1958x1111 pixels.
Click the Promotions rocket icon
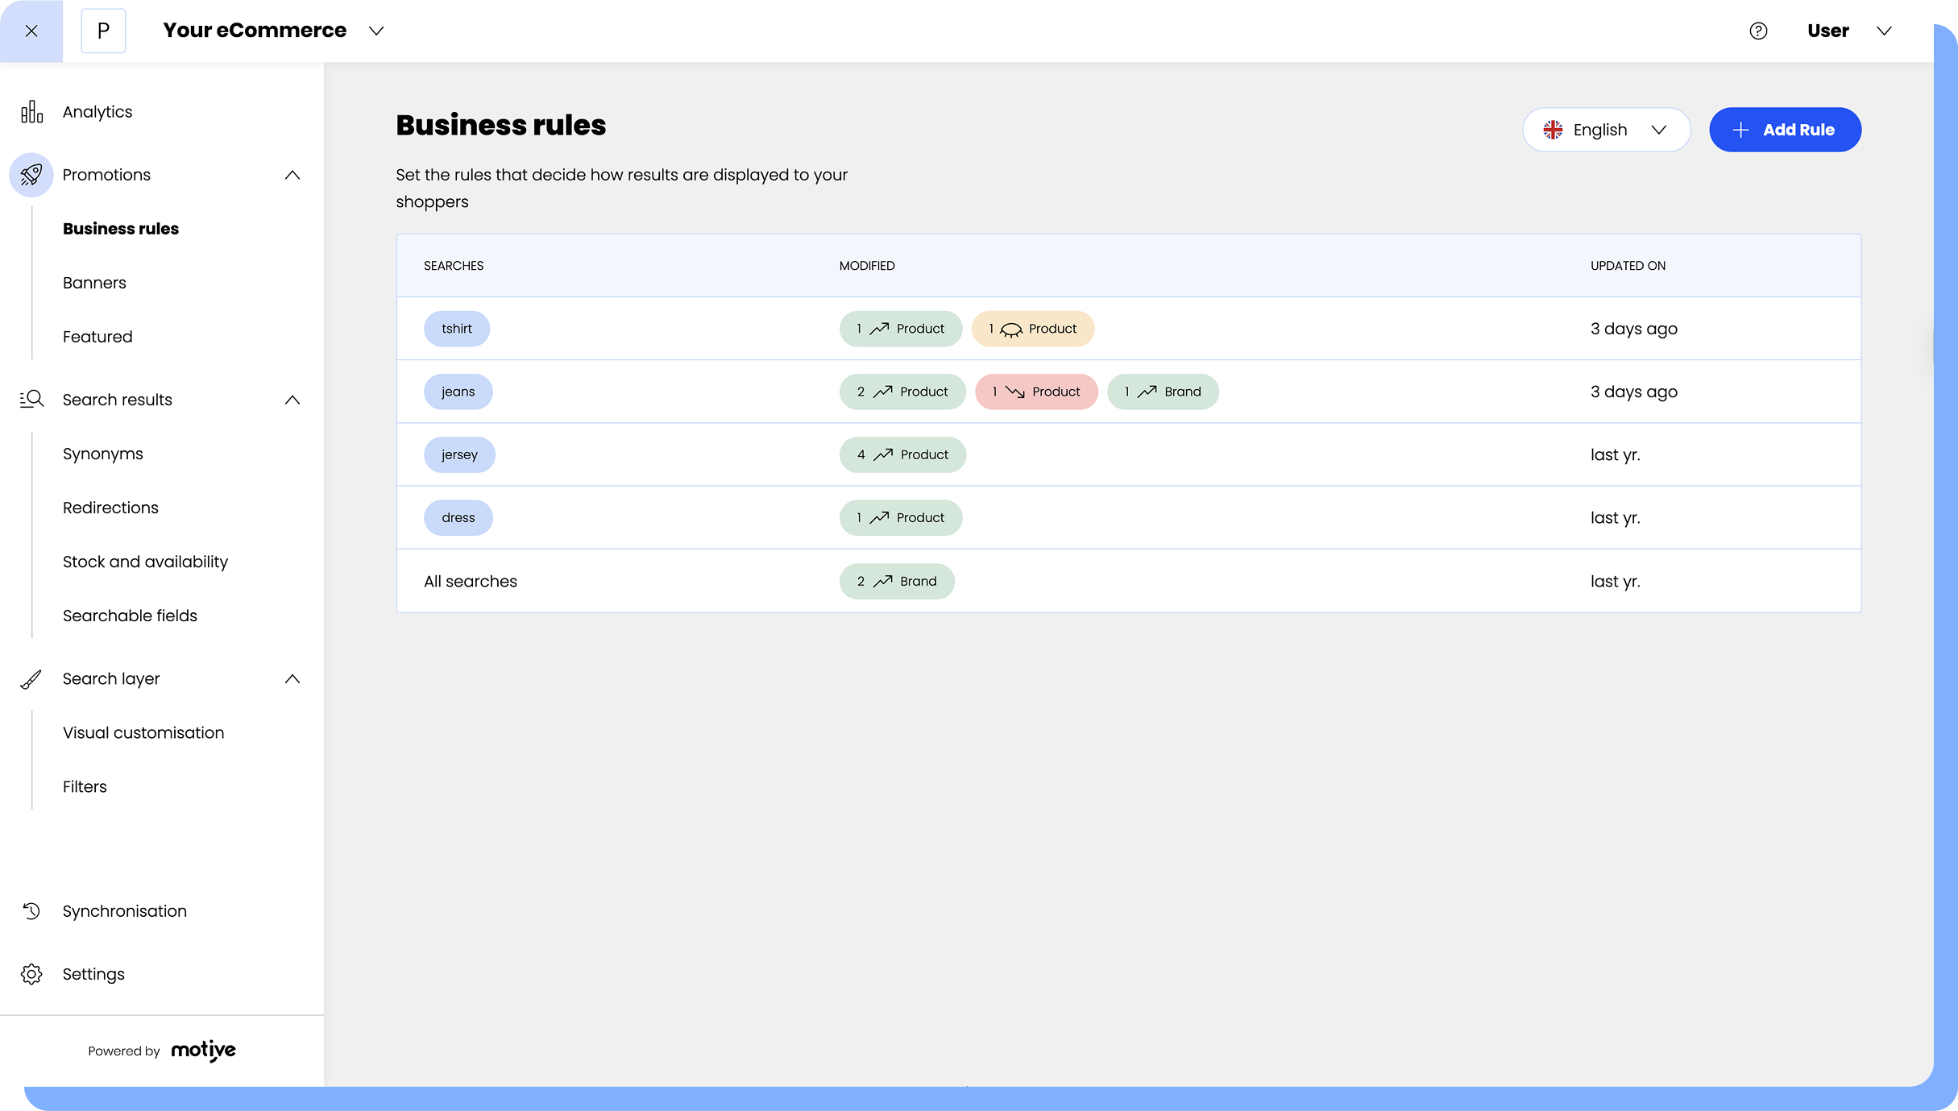pyautogui.click(x=31, y=175)
